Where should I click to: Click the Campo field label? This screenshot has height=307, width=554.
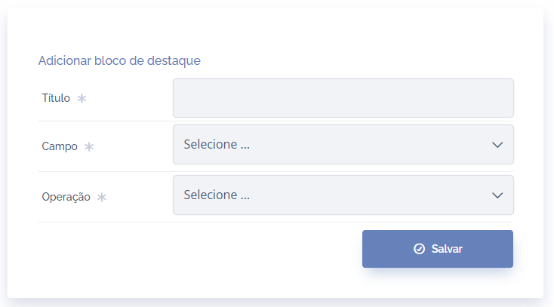point(60,146)
